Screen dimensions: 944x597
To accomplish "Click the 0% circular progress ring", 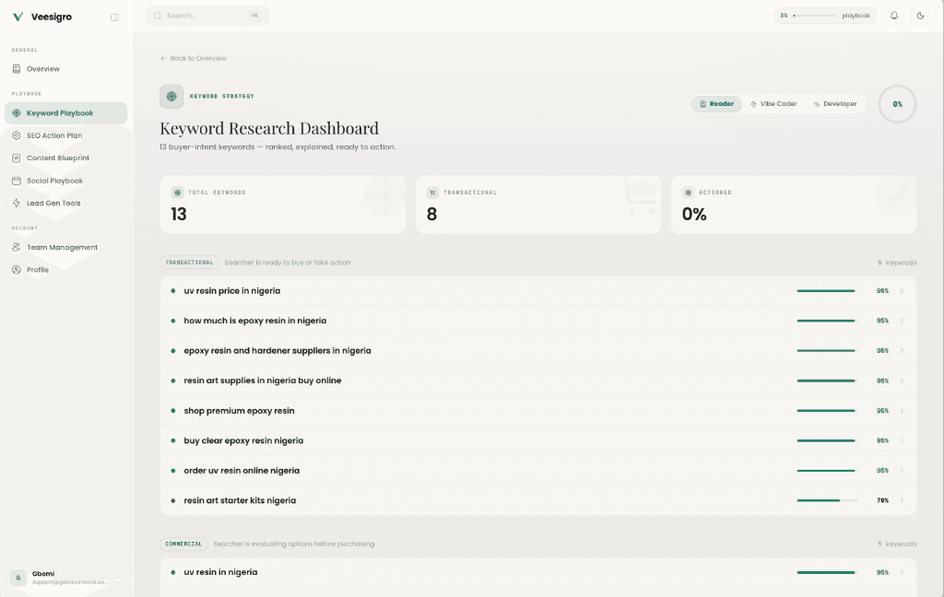I will 897,104.
